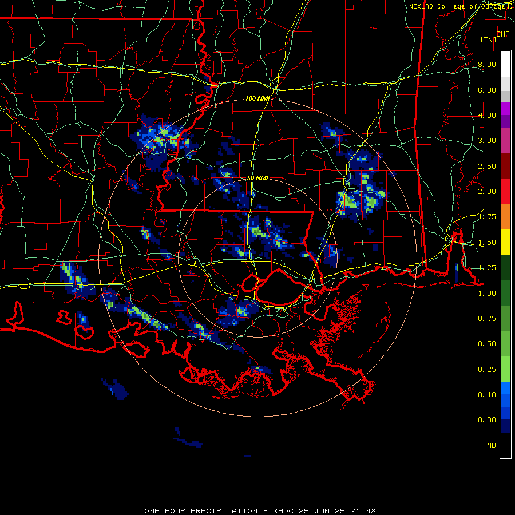515x515 pixels.
Task: Click the '1.50' scale label
Action: [487, 243]
